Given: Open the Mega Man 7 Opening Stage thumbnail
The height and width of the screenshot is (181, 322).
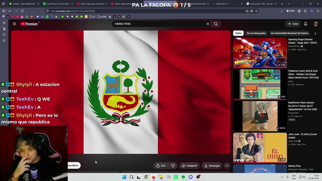Looking at the screenshot, I should pos(260,53).
